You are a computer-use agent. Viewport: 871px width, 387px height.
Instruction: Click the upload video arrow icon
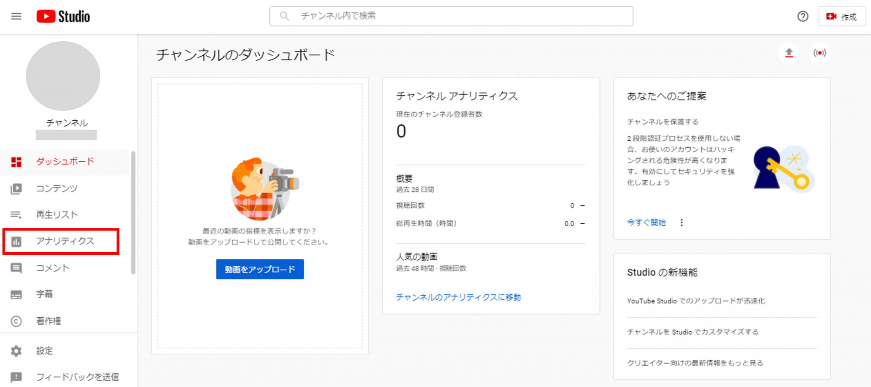789,53
